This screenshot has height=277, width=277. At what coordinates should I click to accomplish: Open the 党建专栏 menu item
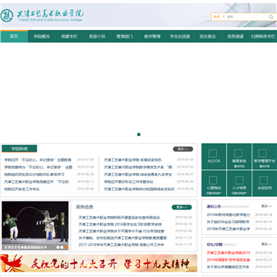[x=69, y=36]
